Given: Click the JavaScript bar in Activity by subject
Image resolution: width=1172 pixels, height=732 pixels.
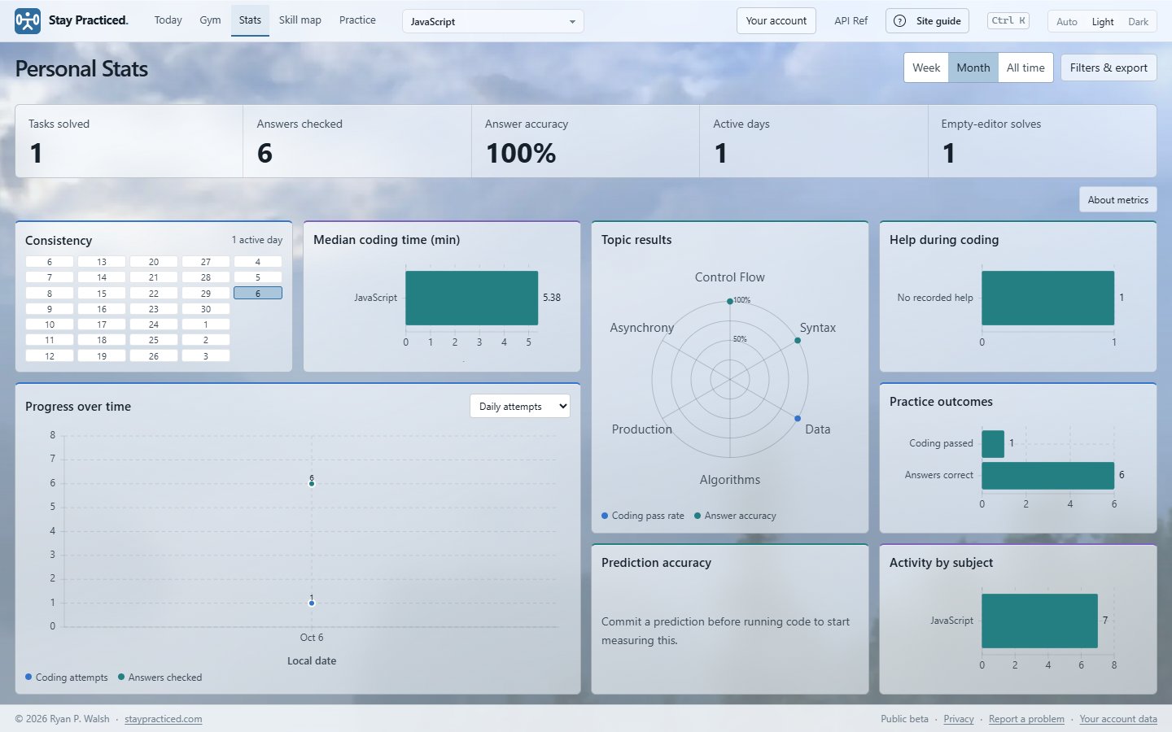Looking at the screenshot, I should click(x=1039, y=621).
